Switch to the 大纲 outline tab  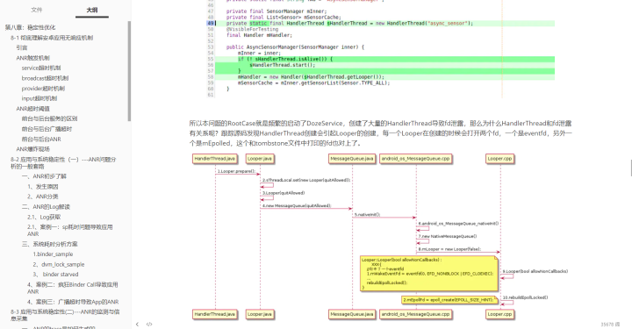(92, 10)
